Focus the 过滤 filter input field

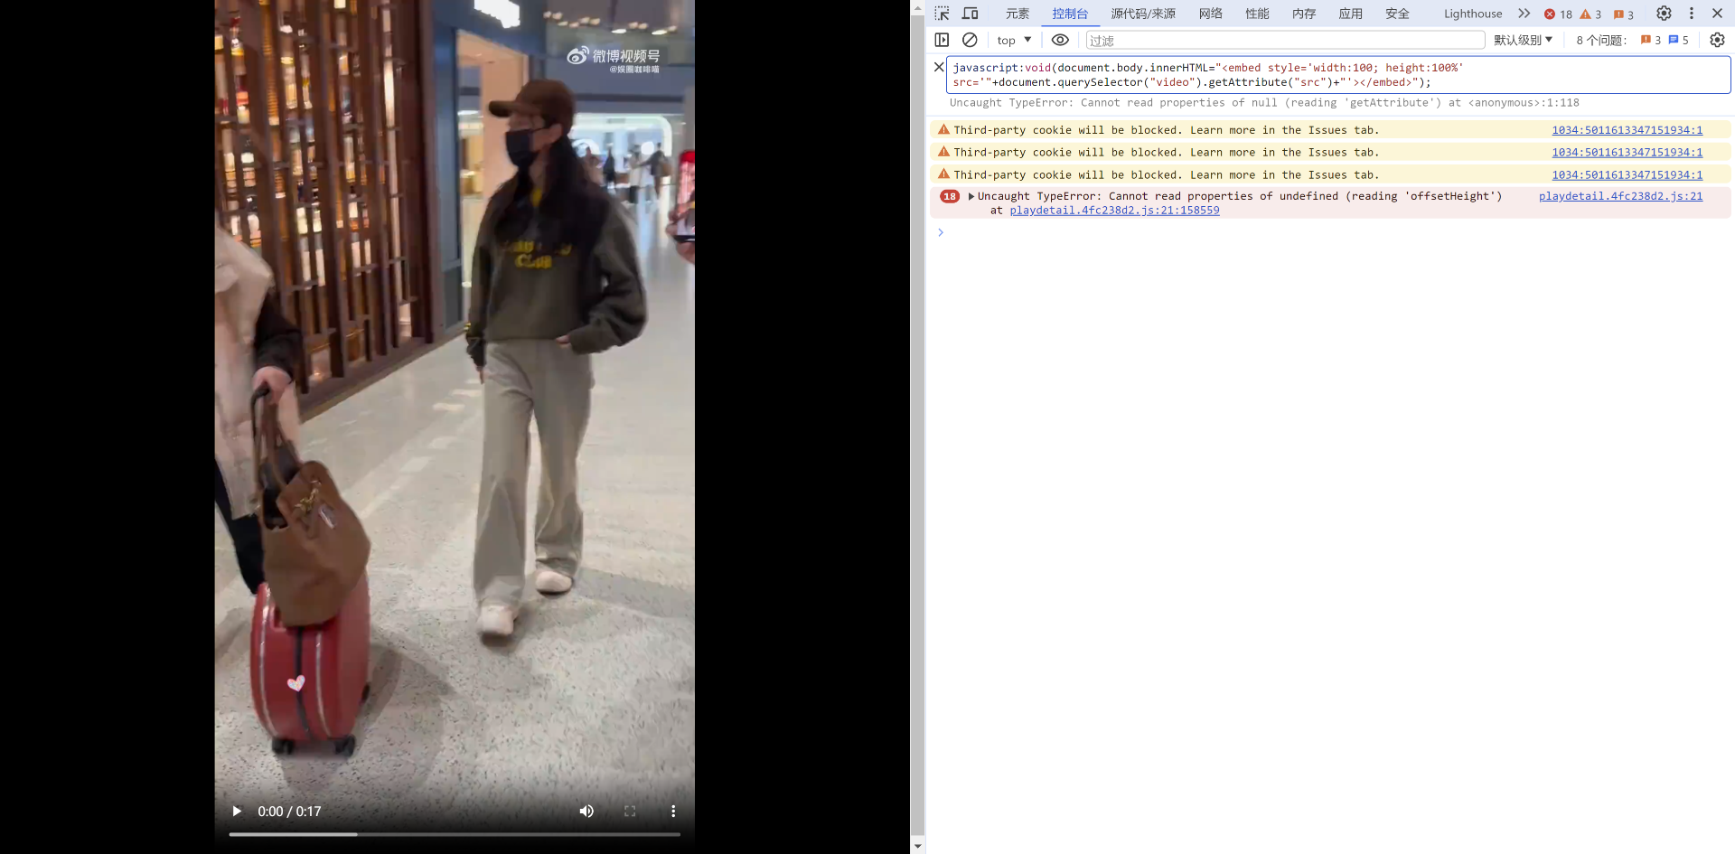pos(1285,40)
